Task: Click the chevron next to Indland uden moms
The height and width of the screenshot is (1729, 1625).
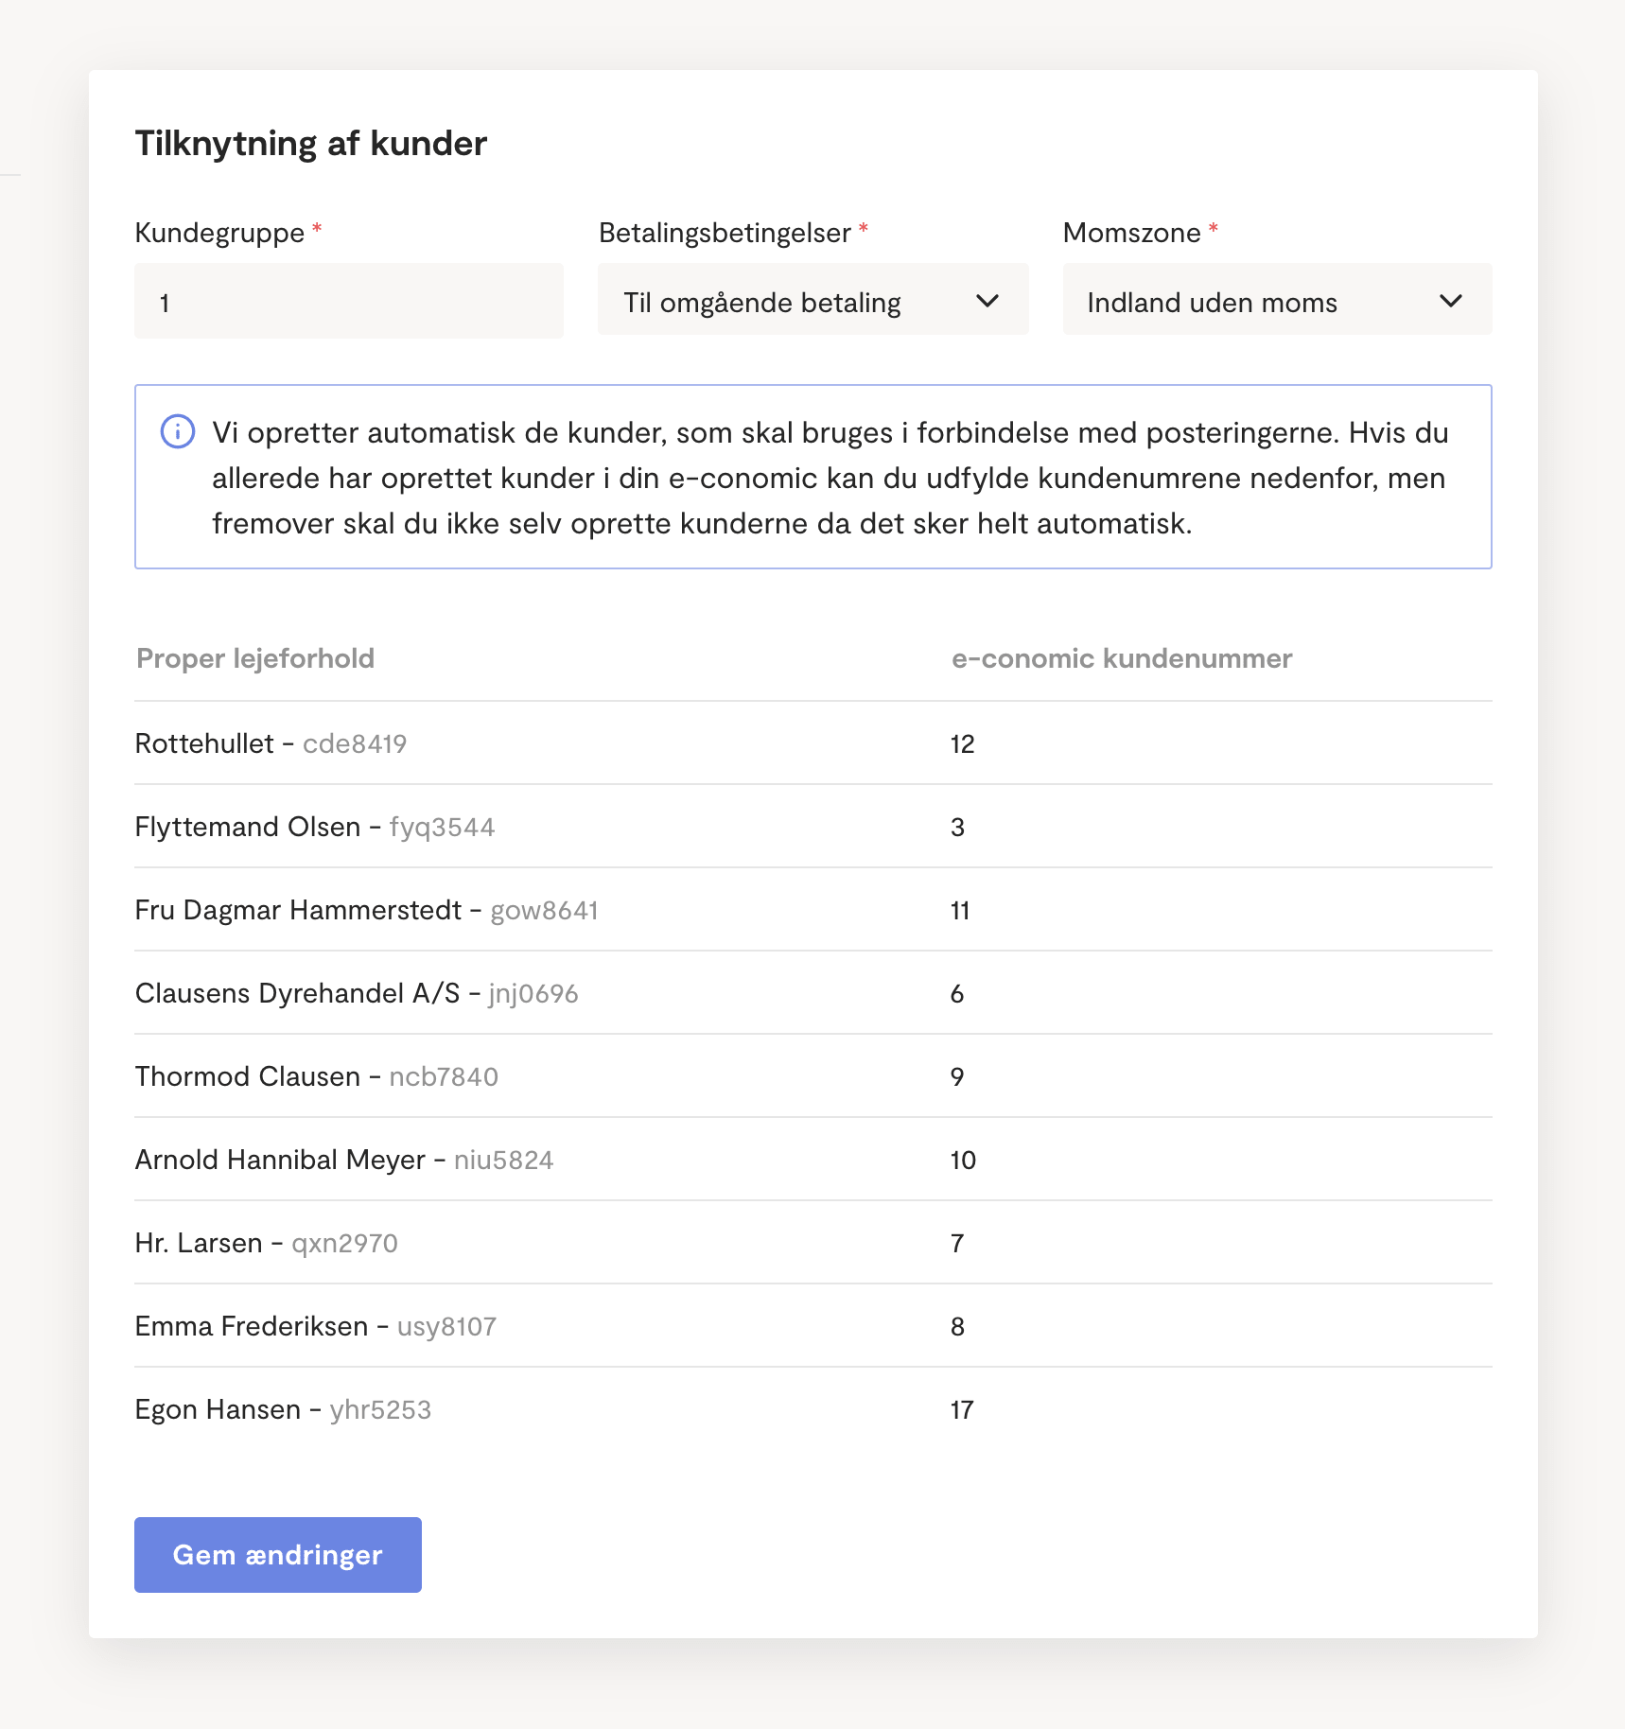Action: pos(1450,301)
